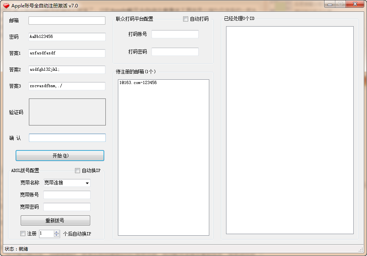Image resolution: width=367 pixels, height=256 pixels.
Task: Close the Apple账号 registration window
Action: pyautogui.click(x=355, y=4)
